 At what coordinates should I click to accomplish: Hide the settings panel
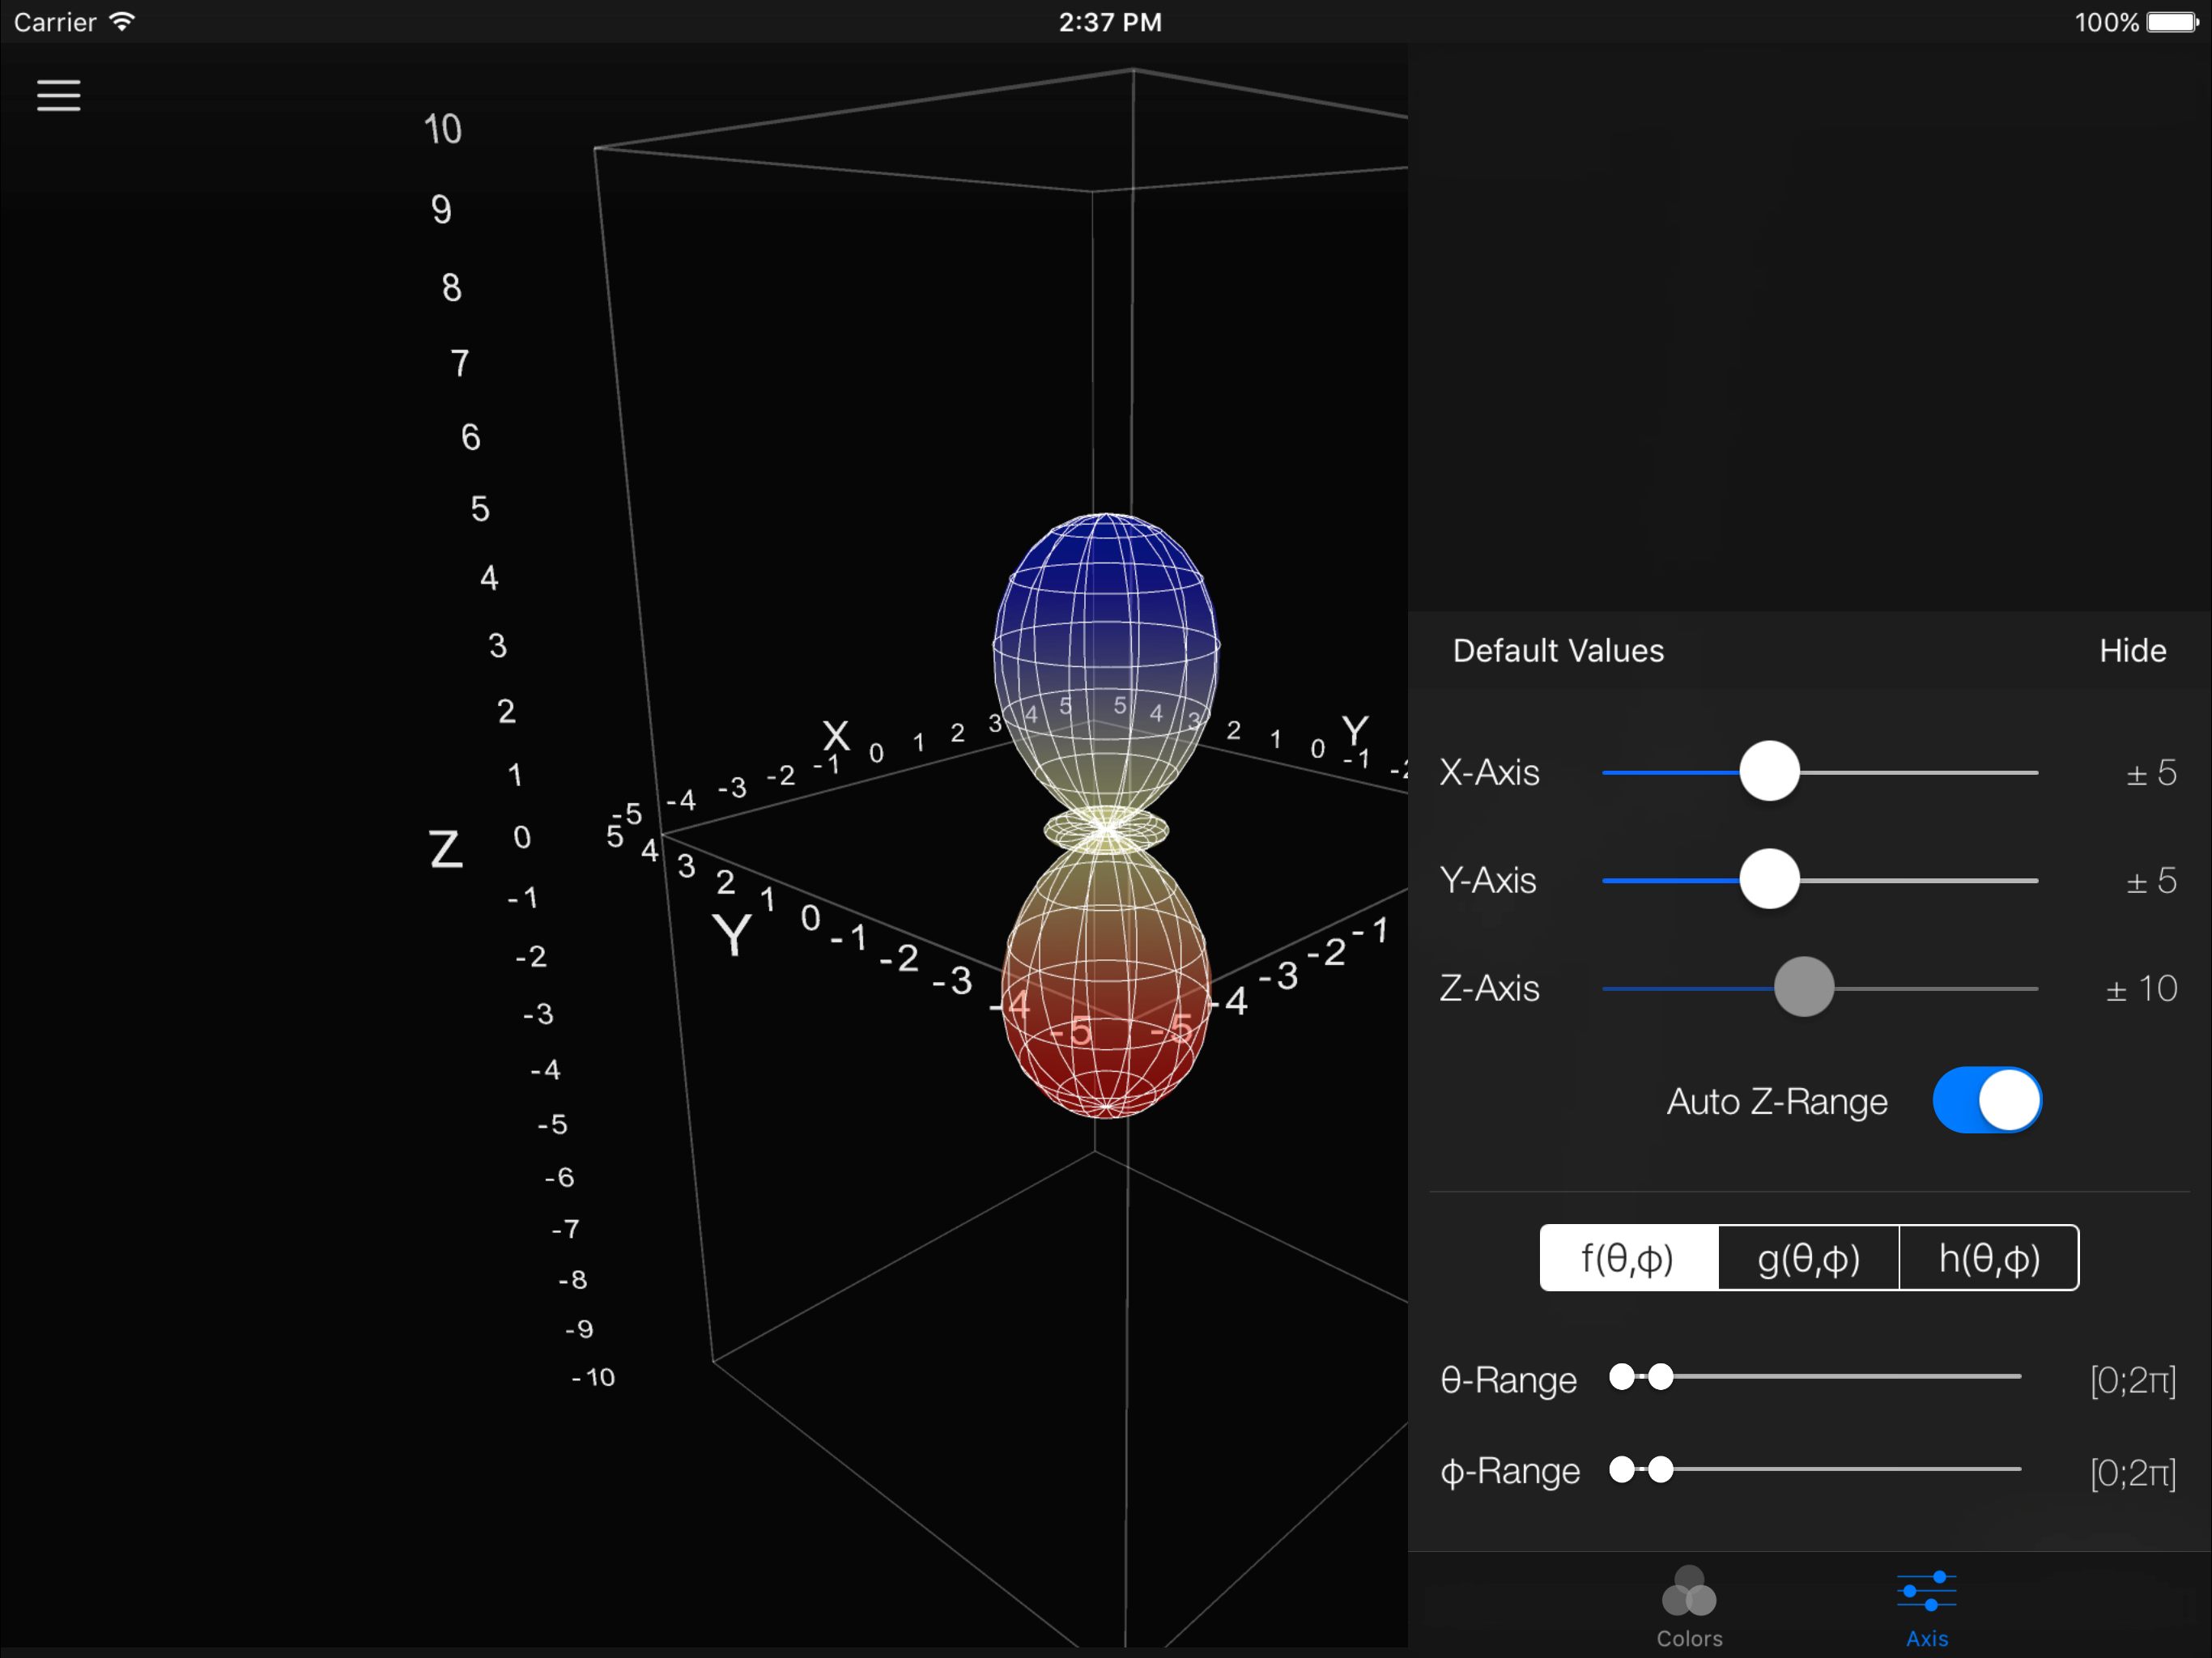pyautogui.click(x=2132, y=651)
